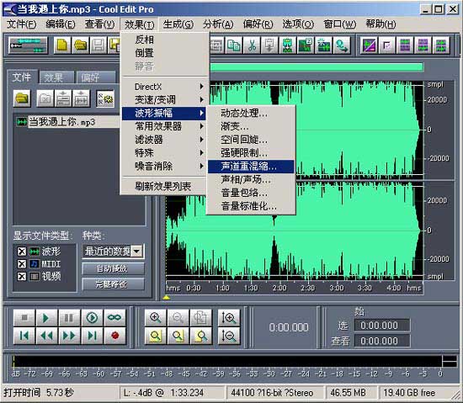
Task: Jump to the end of the track
Action: click(x=92, y=336)
